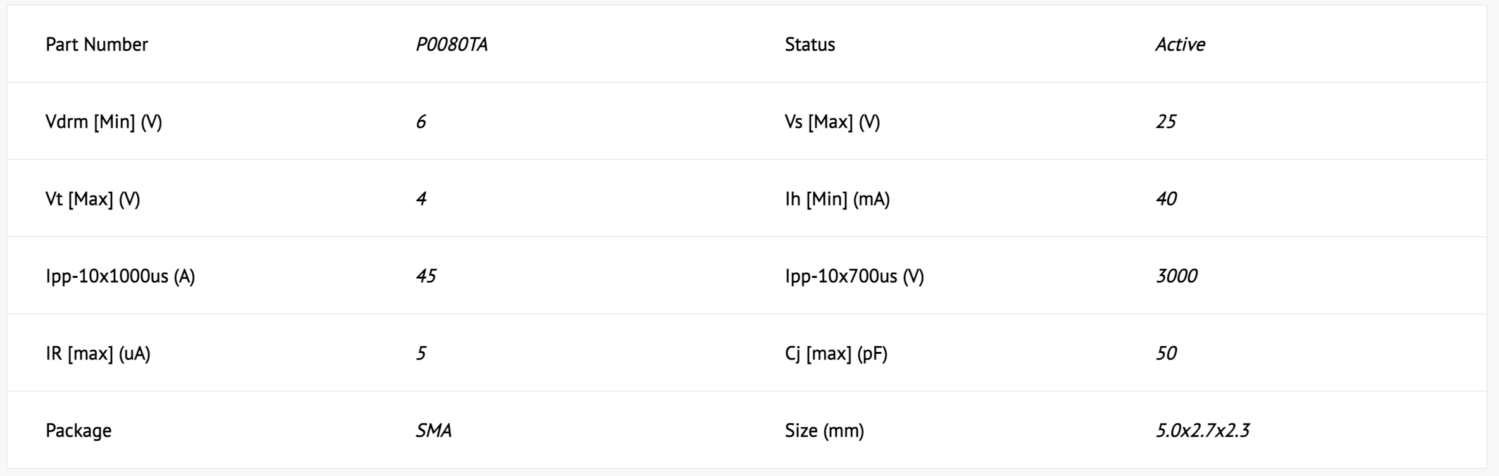Click the Cj [max] (pF) label
Viewport: 1499px width, 476px height.
pyautogui.click(x=836, y=353)
